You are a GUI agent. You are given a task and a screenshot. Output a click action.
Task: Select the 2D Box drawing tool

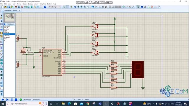point(1,60)
